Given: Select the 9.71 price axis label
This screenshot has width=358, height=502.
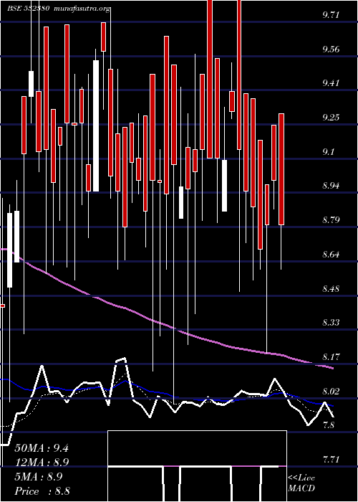Looking at the screenshot, I should point(331,15).
